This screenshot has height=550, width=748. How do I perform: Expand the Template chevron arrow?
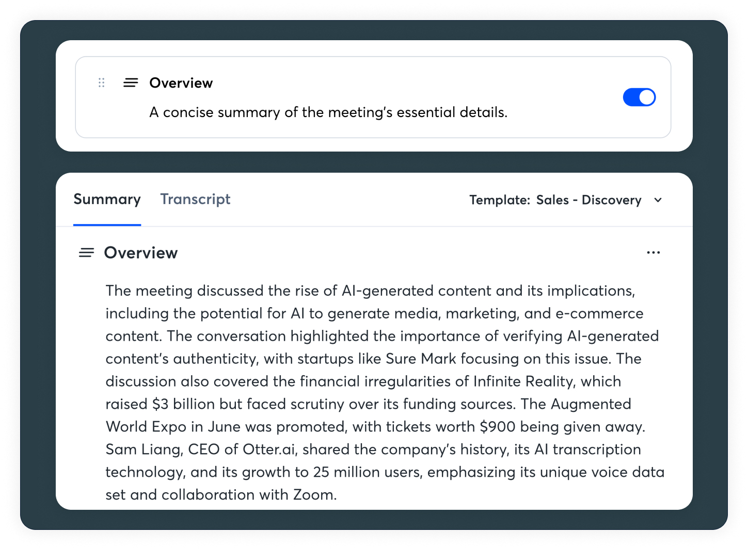click(658, 200)
